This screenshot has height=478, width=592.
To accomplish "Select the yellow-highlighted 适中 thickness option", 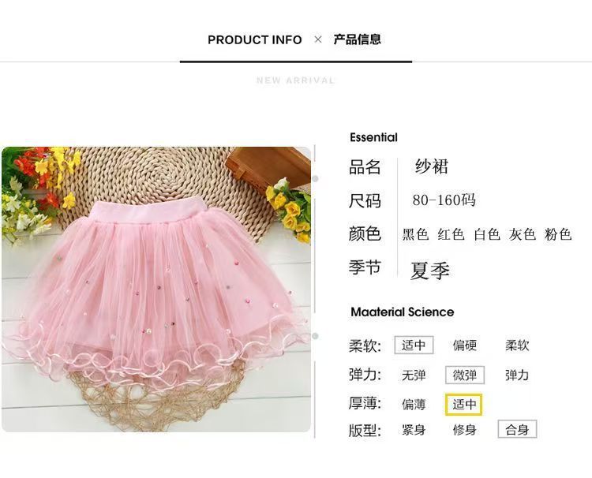I will click(464, 405).
